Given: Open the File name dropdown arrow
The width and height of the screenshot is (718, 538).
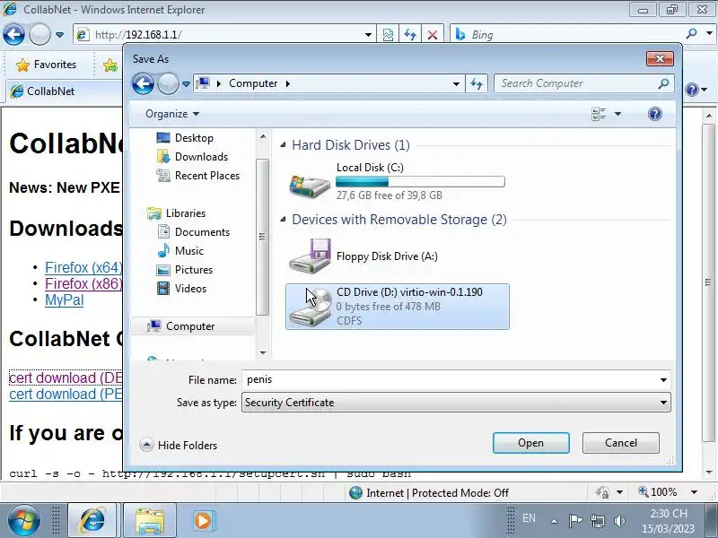Looking at the screenshot, I should tap(663, 379).
